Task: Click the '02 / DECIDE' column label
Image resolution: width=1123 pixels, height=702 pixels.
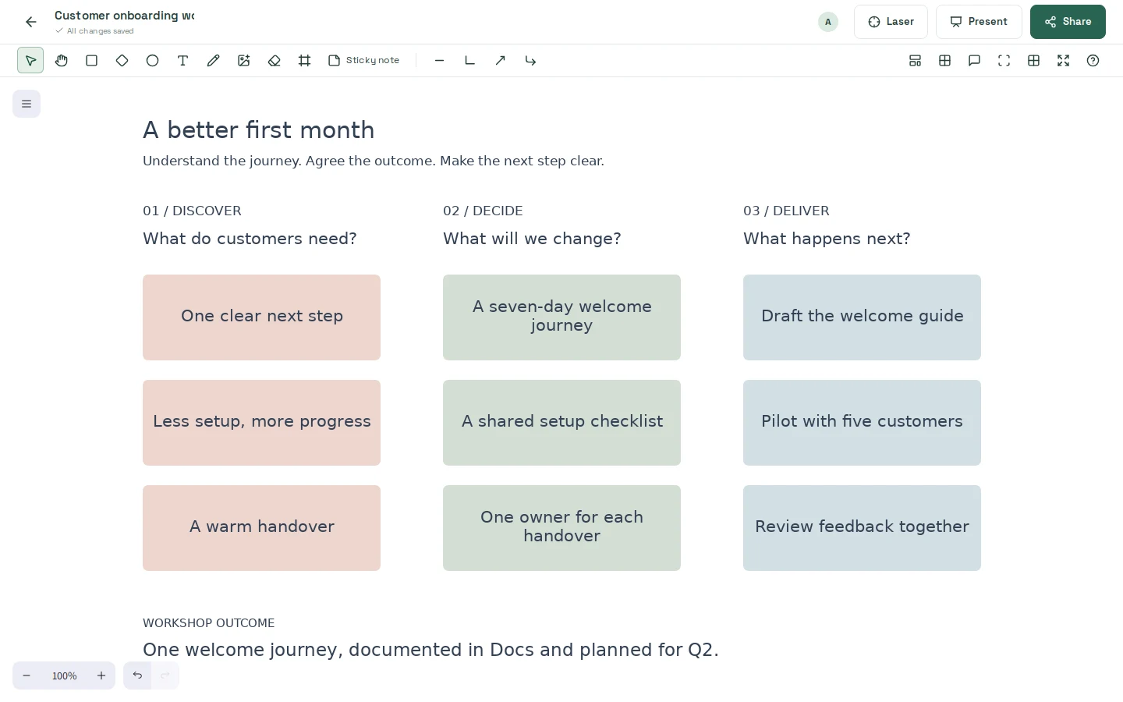Action: [483, 211]
